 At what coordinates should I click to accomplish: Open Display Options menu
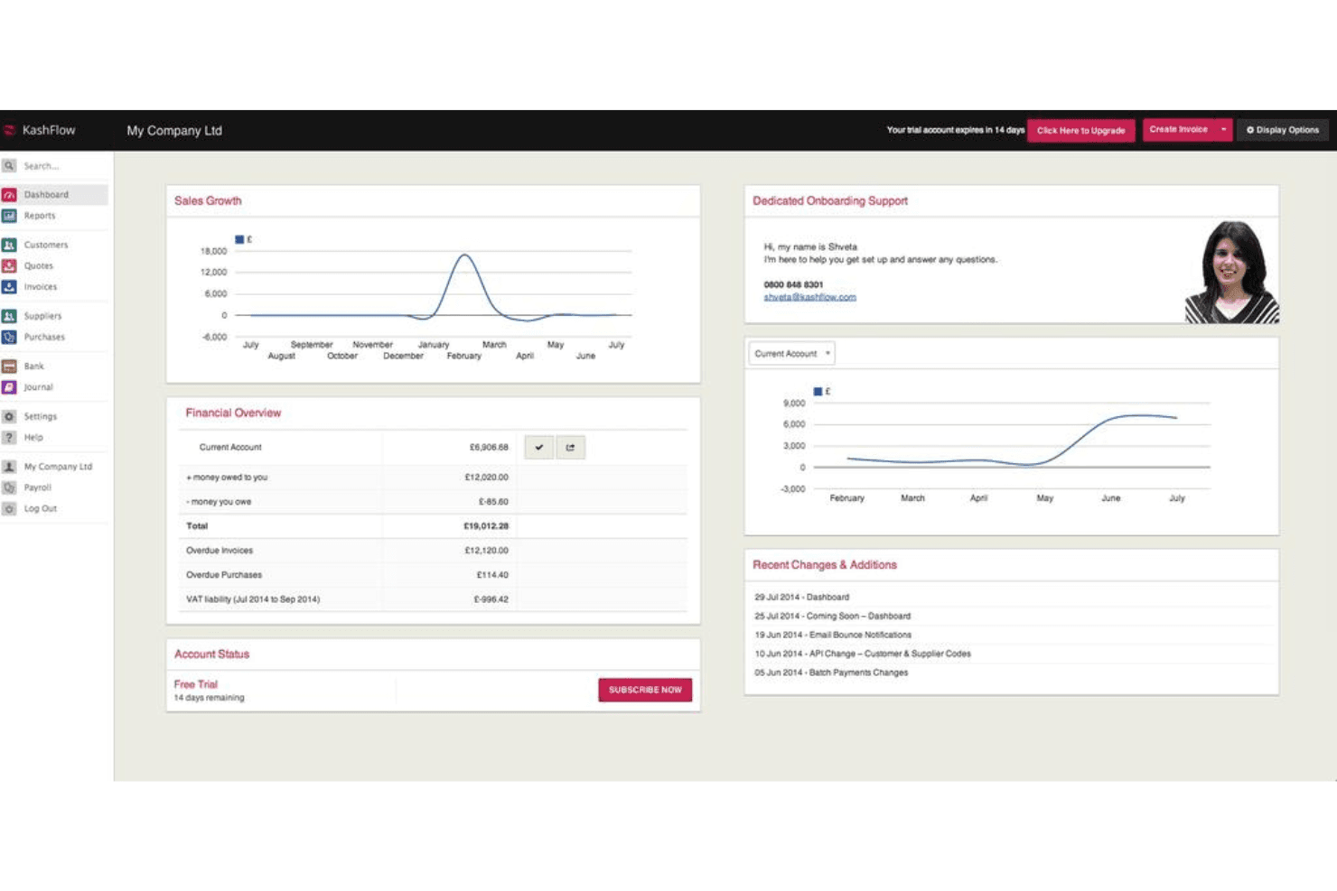click(x=1283, y=130)
